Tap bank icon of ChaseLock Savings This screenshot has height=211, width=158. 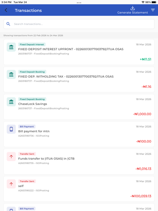pos(11,102)
